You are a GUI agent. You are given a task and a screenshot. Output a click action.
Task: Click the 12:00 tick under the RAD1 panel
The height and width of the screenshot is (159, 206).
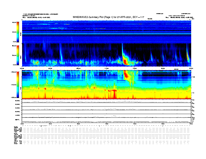click(x=107, y=68)
